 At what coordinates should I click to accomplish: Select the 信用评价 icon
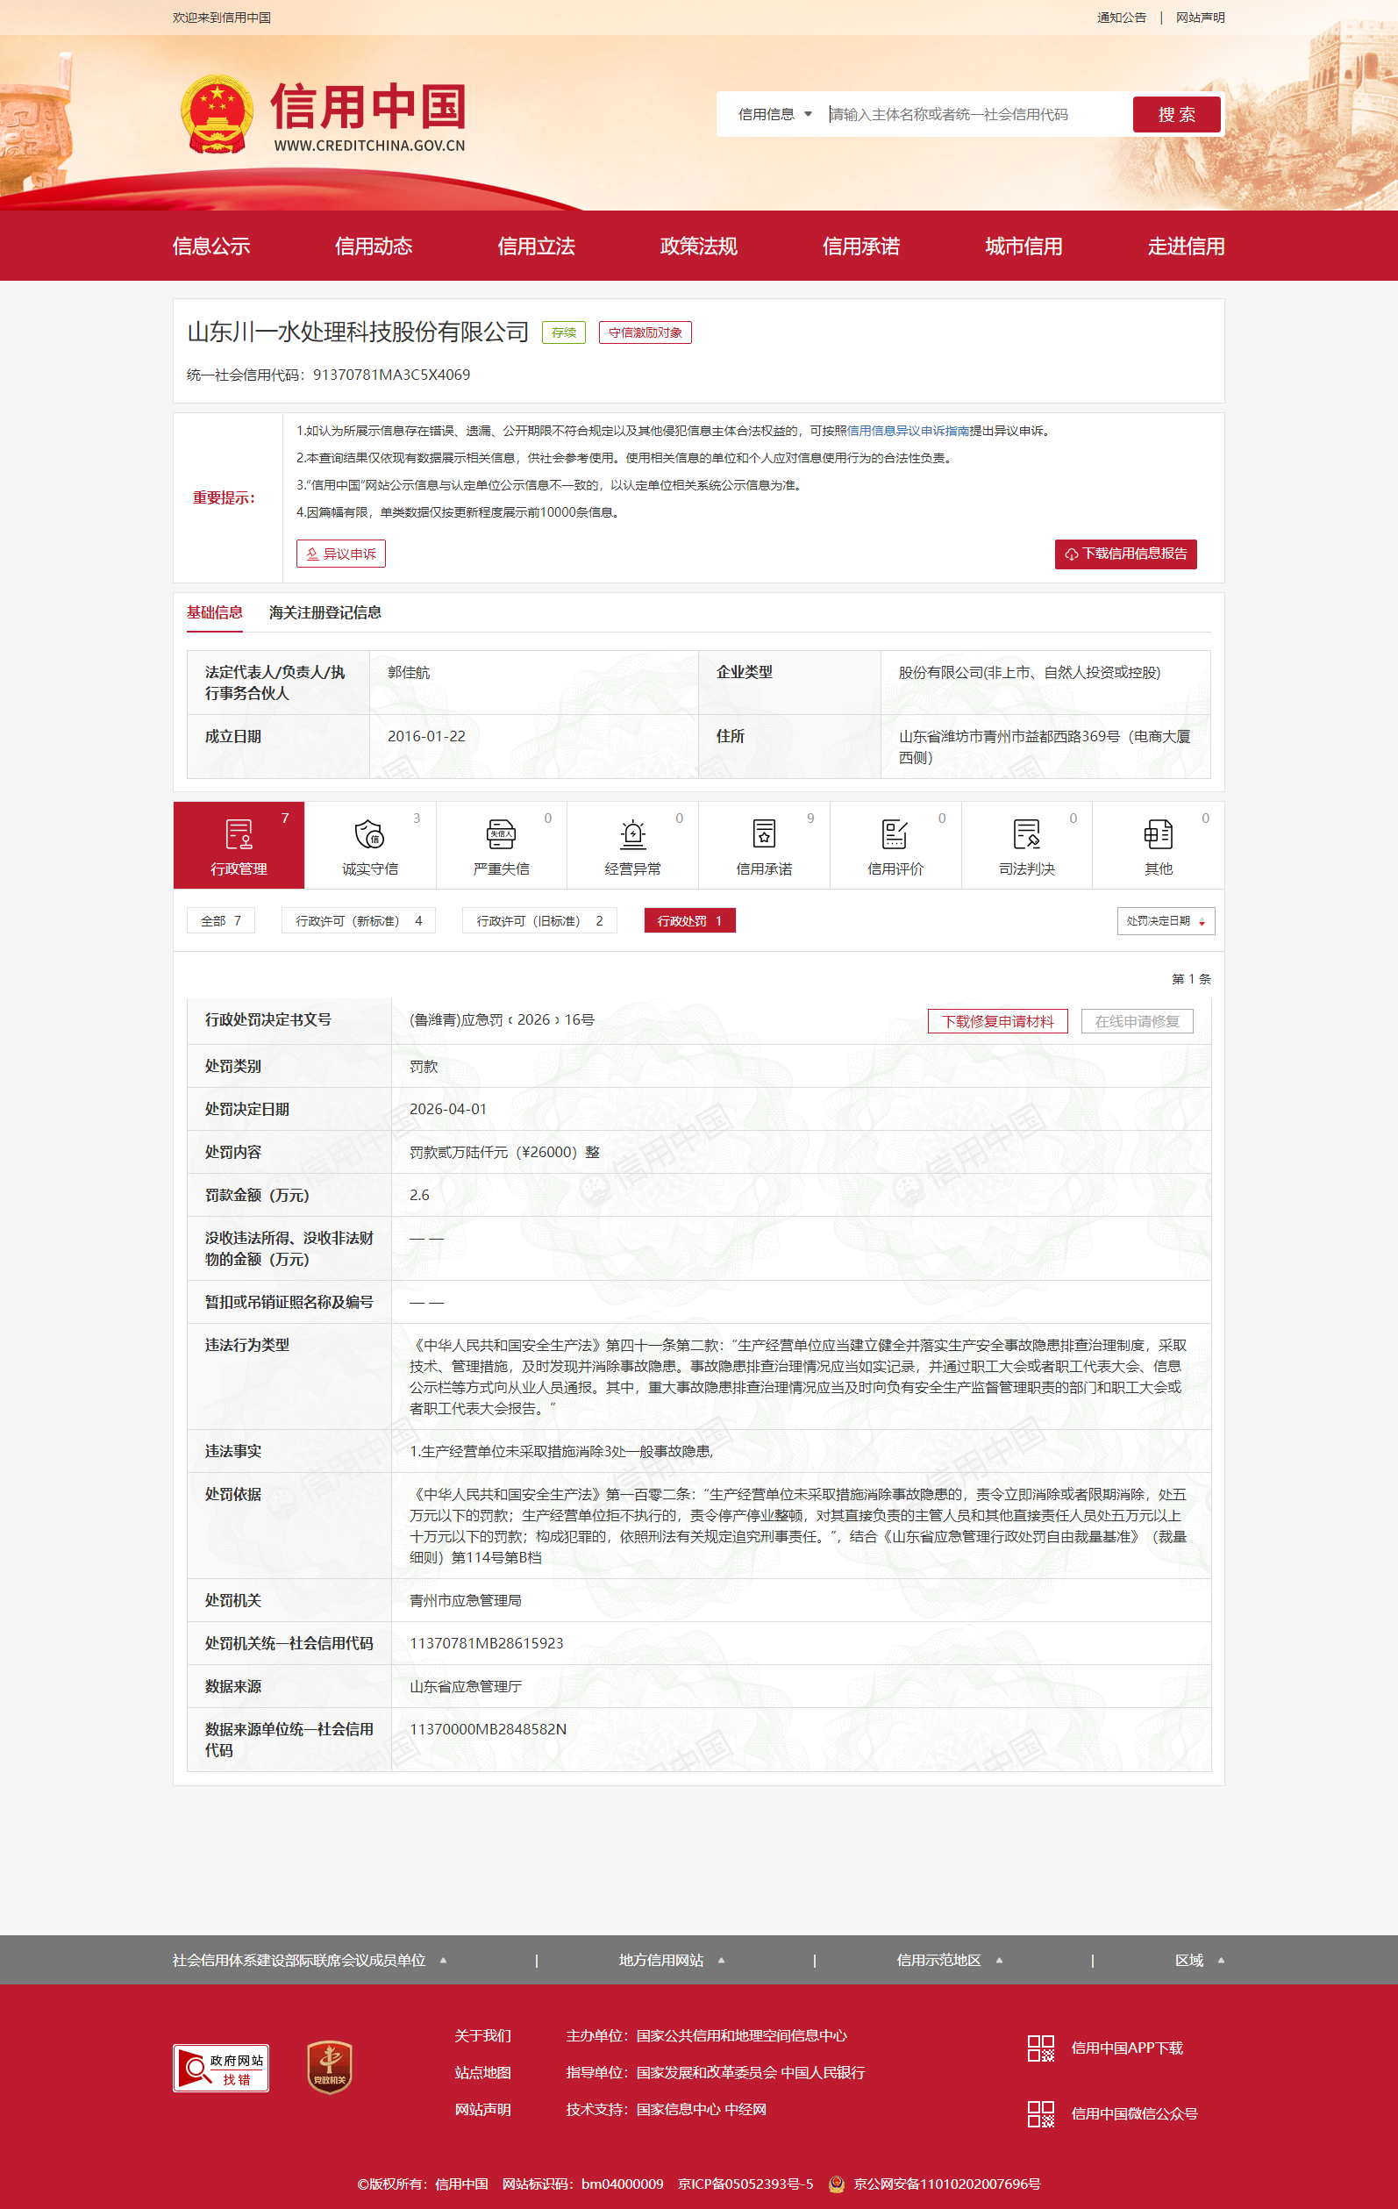895,834
